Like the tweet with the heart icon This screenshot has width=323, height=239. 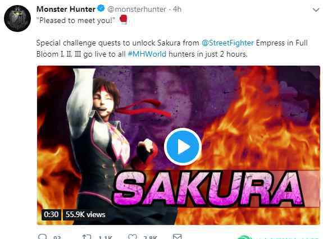tap(132, 237)
